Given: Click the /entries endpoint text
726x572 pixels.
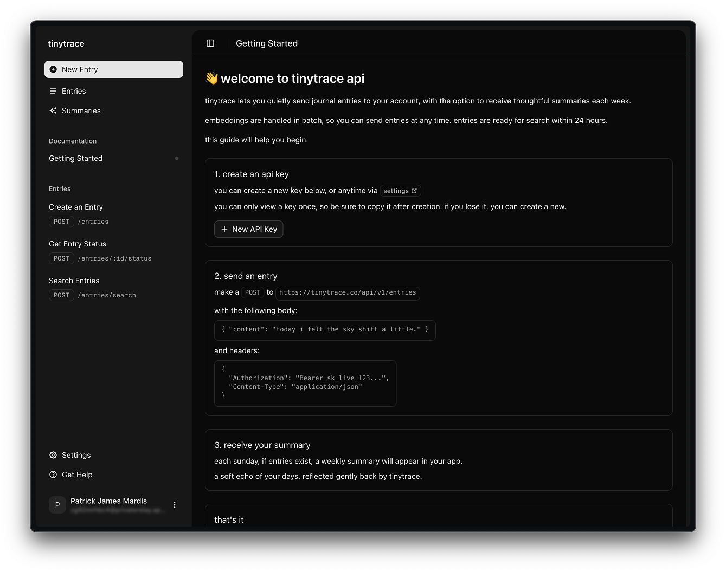Looking at the screenshot, I should click(93, 222).
